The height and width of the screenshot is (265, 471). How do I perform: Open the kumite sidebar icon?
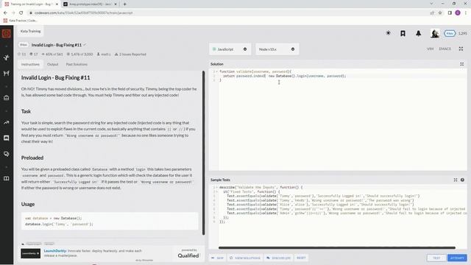[x=7, y=74]
